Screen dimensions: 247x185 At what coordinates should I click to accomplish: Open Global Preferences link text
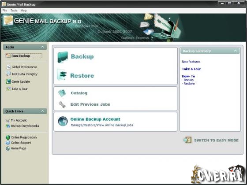[x=24, y=67]
